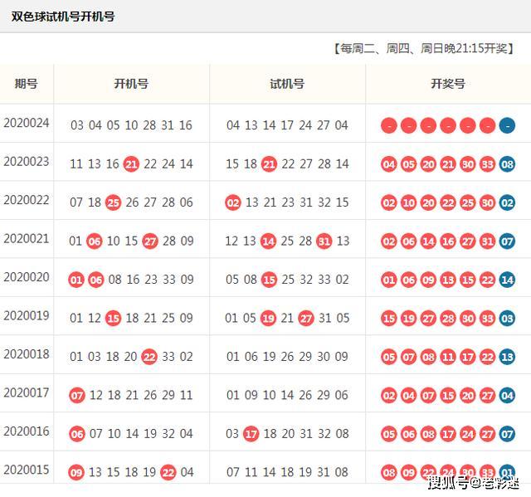Select the 开机号 column header
This screenshot has width=531, height=497.
click(131, 83)
